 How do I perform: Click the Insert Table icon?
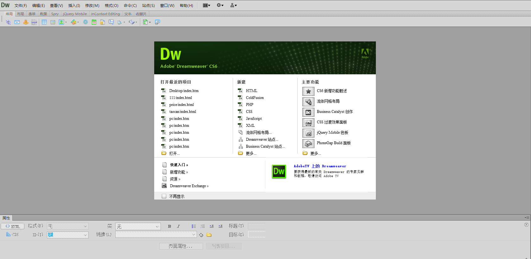coord(44,22)
